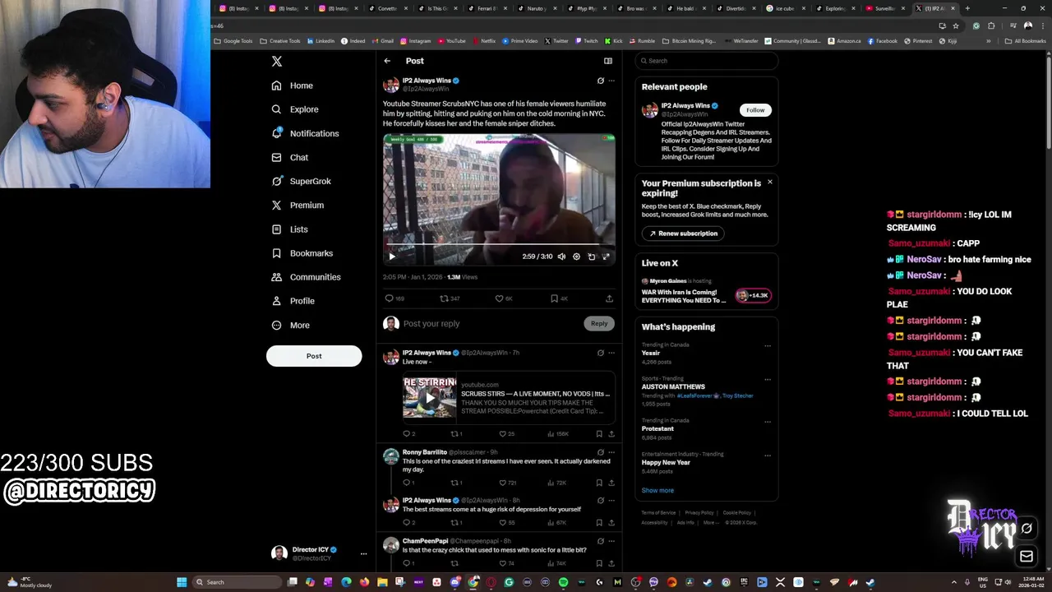
Task: Expand the More menu in sidebar
Action: [x=290, y=325]
